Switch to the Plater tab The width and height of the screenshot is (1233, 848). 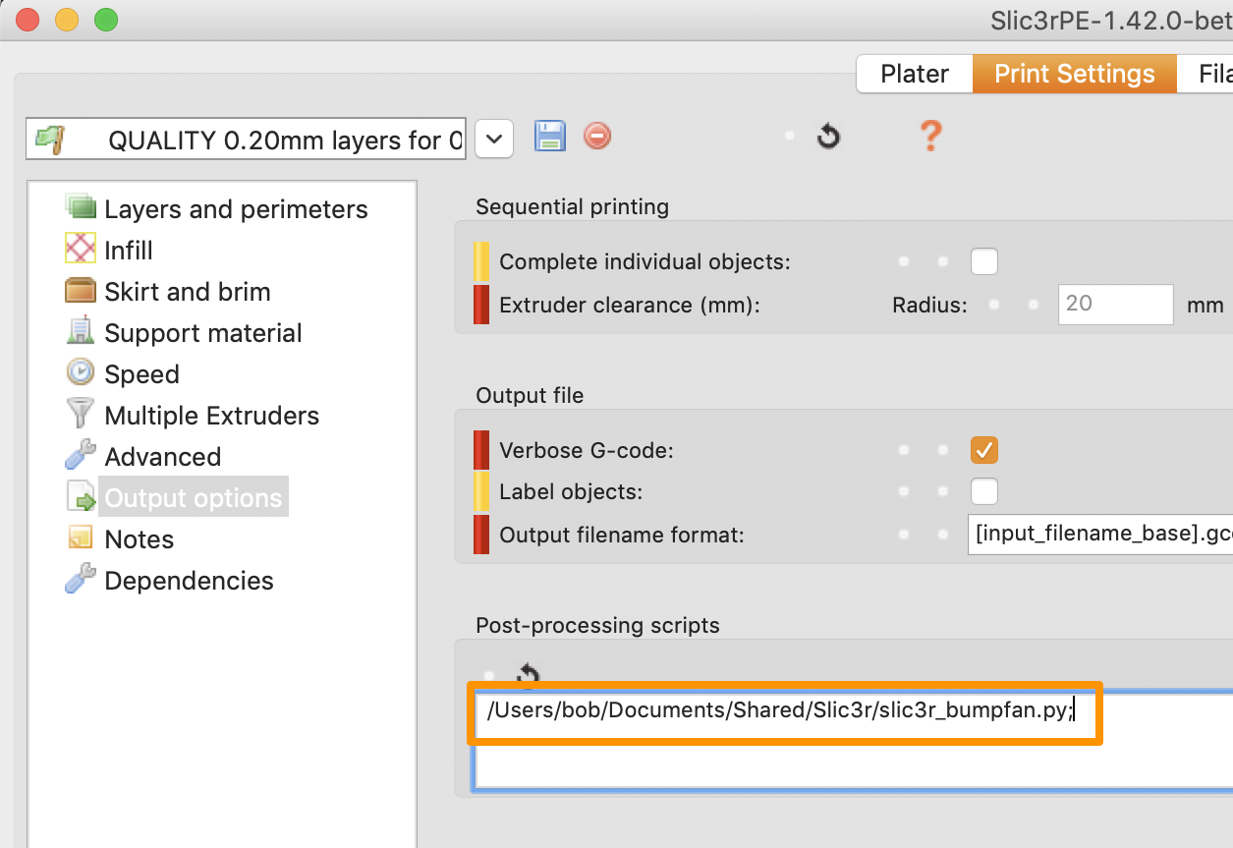pos(913,73)
